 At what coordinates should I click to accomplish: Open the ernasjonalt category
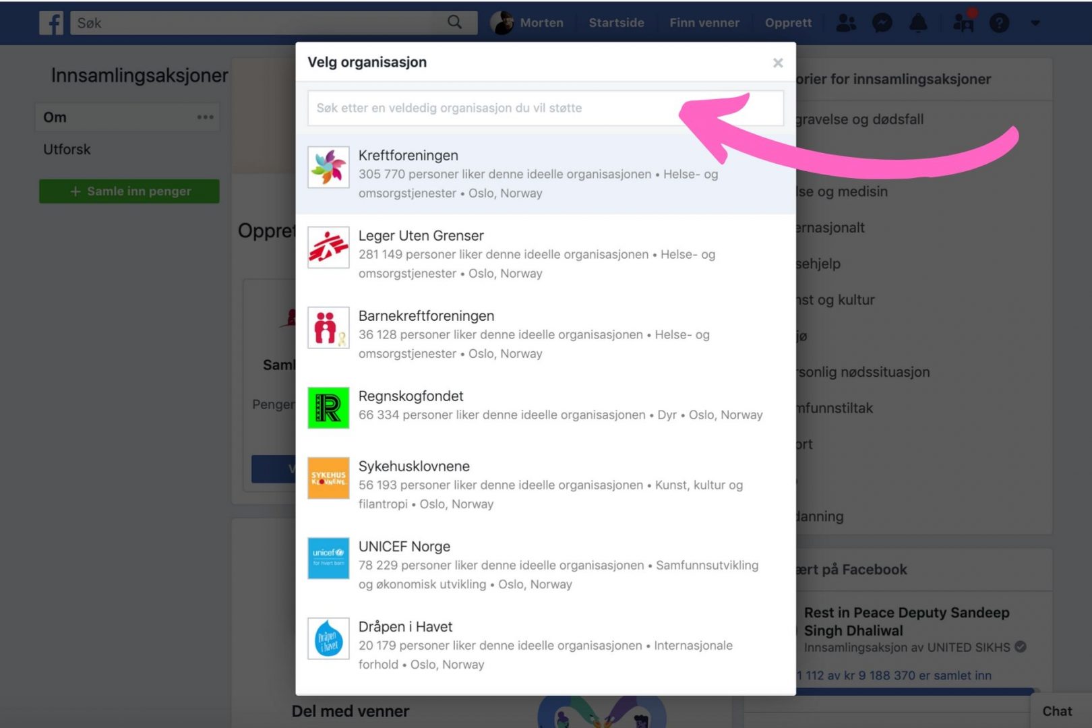pos(830,228)
